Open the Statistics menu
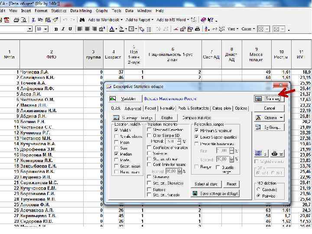 [58, 11]
